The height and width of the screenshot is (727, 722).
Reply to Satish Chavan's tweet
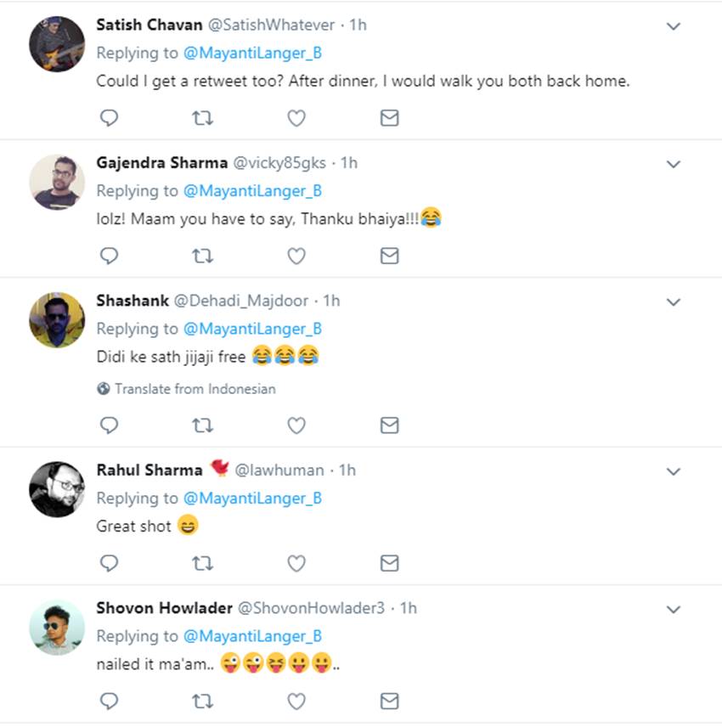pyautogui.click(x=109, y=118)
